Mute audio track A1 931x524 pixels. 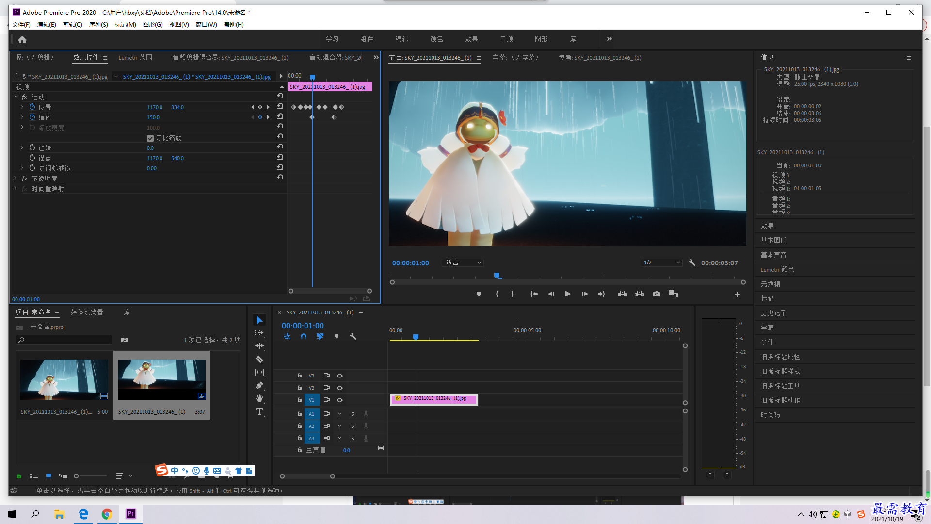click(339, 414)
